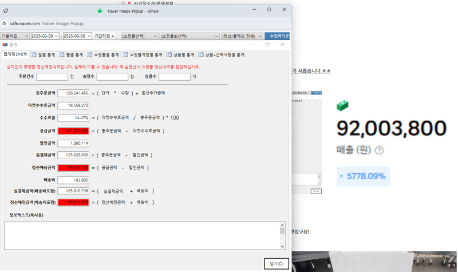
Task: Click the 가 새롭습니다 link behind popup
Action: (x=311, y=70)
